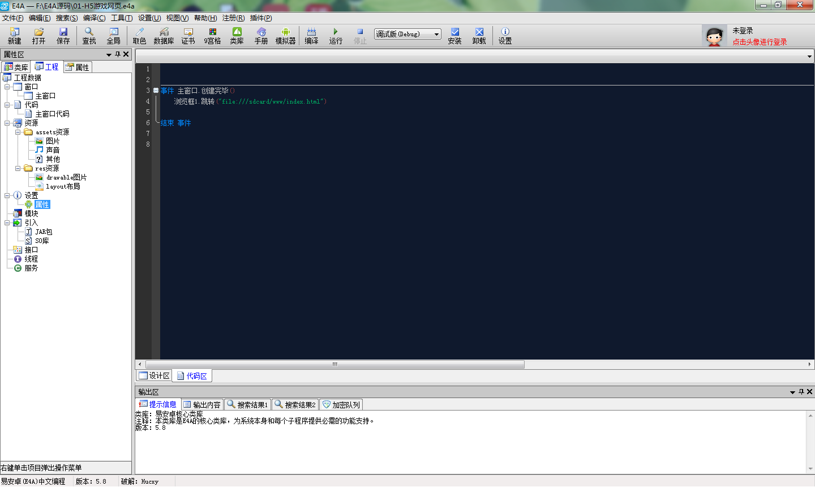Open the code editor's top dropdown arrow
The image size is (815, 487).
809,57
